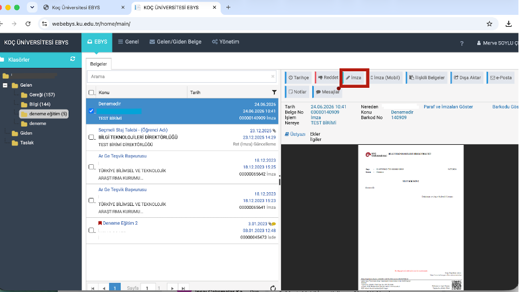Click the document preview page thumbnail

410,218
